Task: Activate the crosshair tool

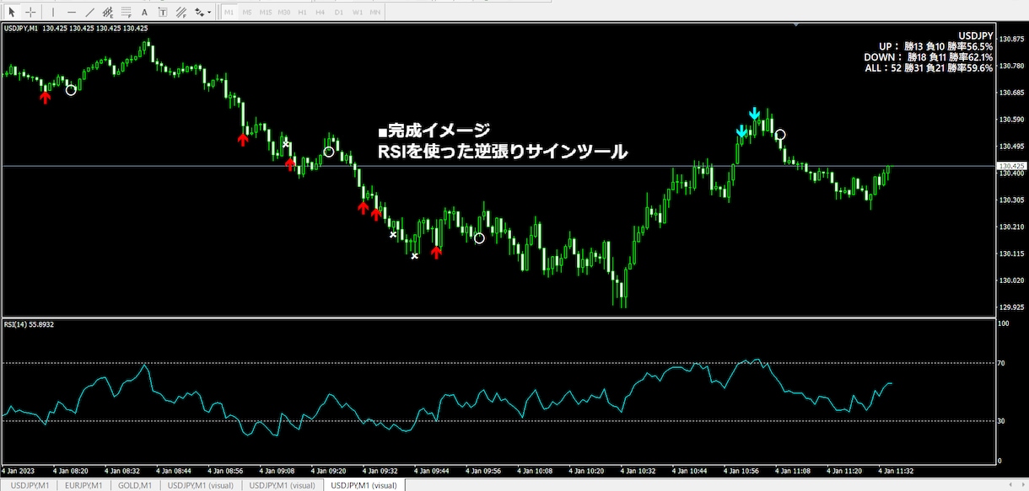Action: tap(30, 13)
